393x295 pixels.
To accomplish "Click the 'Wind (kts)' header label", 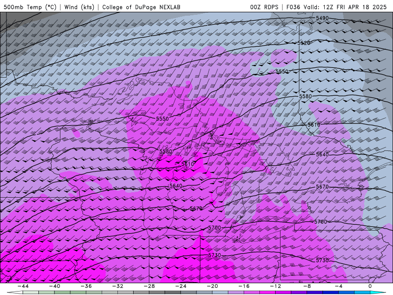I will [79, 7].
